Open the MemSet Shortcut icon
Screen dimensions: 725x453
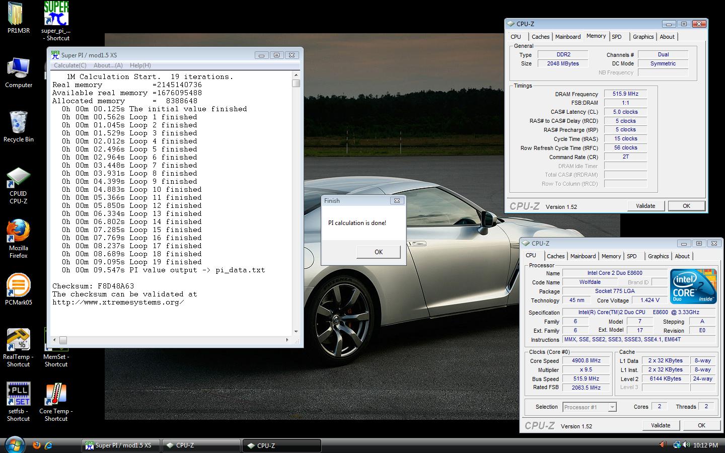coord(56,348)
